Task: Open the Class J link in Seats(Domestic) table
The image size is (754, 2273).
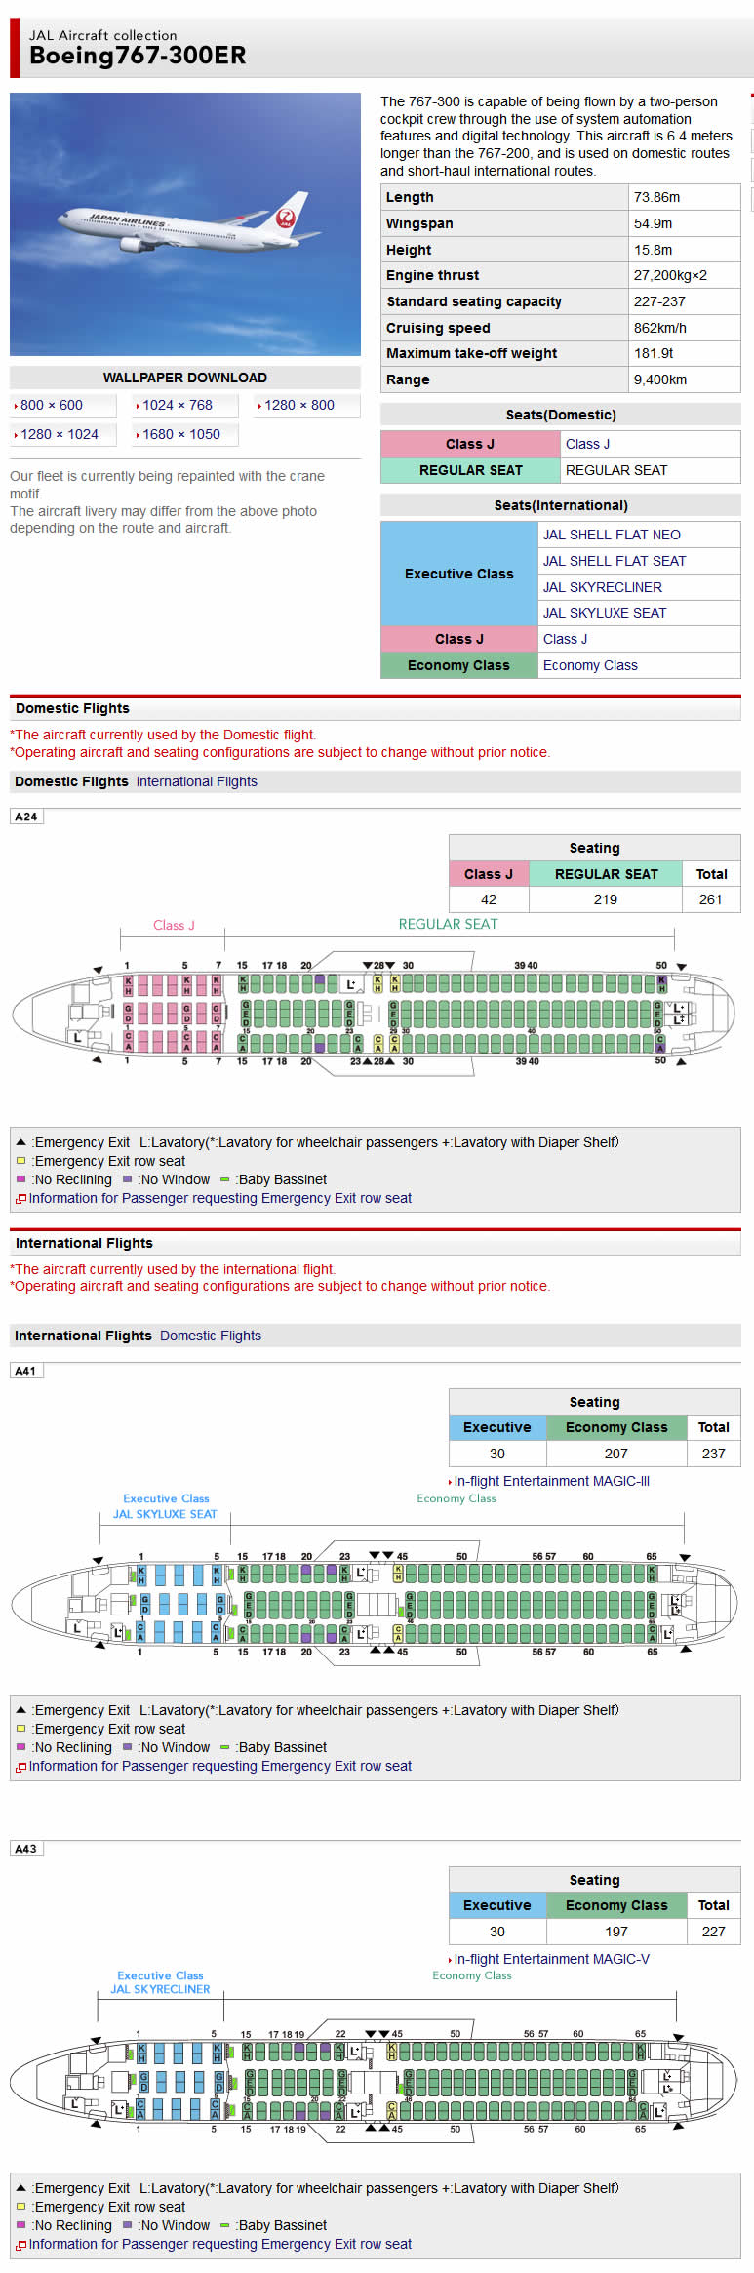Action: tap(587, 444)
